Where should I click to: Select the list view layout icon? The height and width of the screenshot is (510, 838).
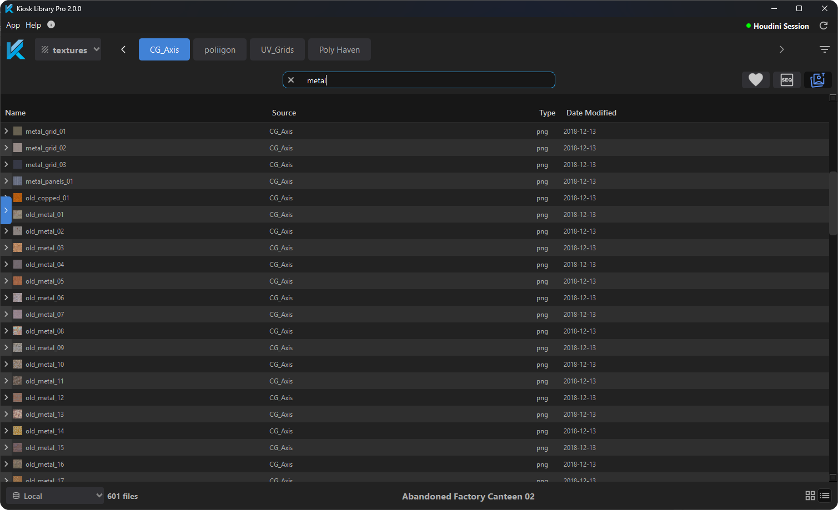[826, 495]
